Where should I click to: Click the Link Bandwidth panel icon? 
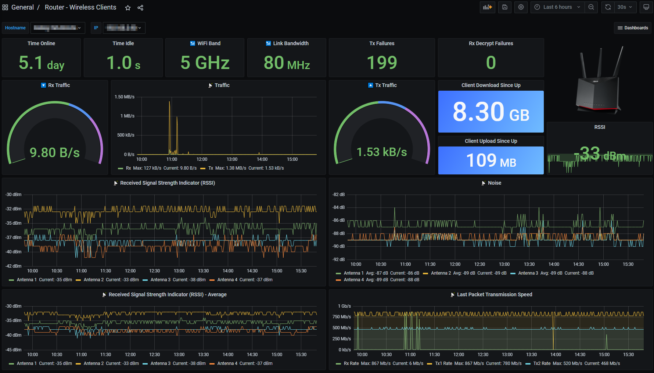pyautogui.click(x=268, y=43)
